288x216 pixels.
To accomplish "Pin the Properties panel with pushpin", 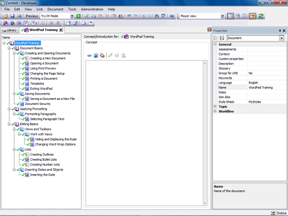I will (280, 31).
